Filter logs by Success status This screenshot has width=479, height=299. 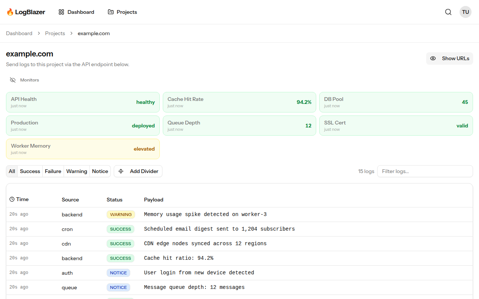[30, 171]
